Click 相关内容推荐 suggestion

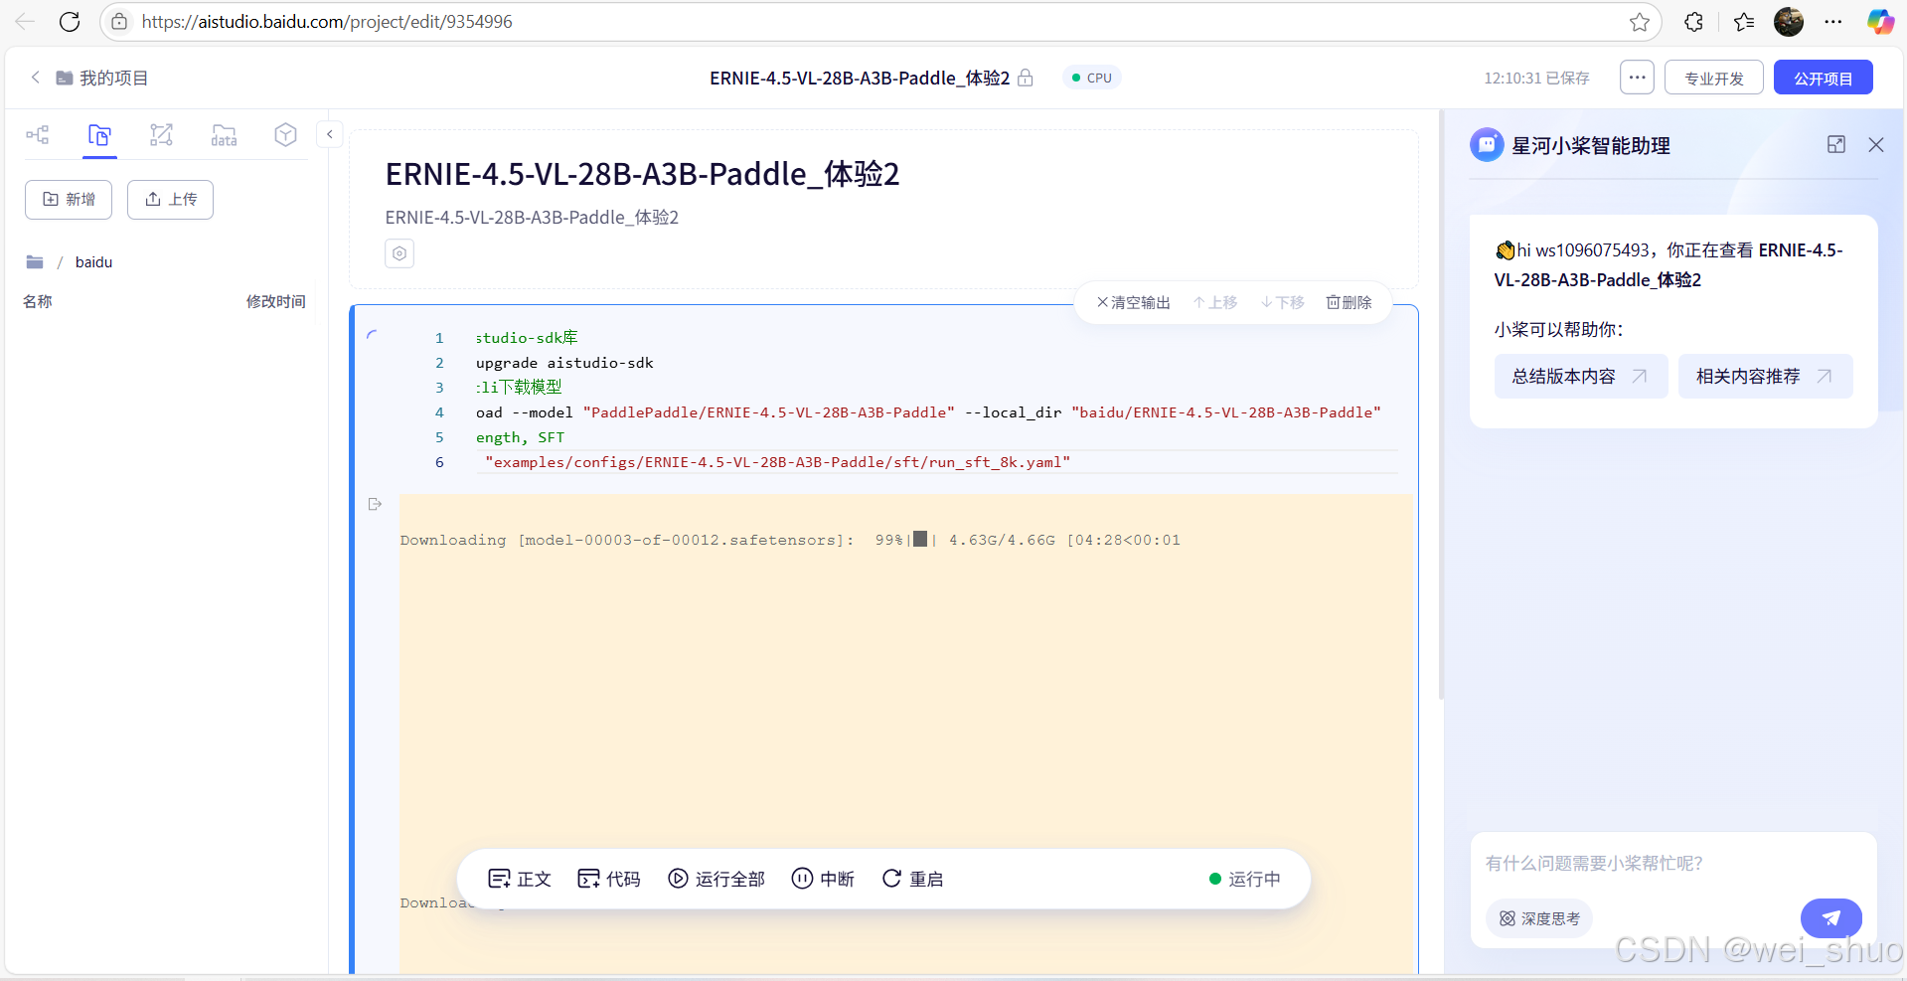1766,377
